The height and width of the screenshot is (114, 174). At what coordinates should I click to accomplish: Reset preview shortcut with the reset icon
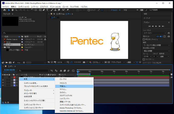pos(169,33)
